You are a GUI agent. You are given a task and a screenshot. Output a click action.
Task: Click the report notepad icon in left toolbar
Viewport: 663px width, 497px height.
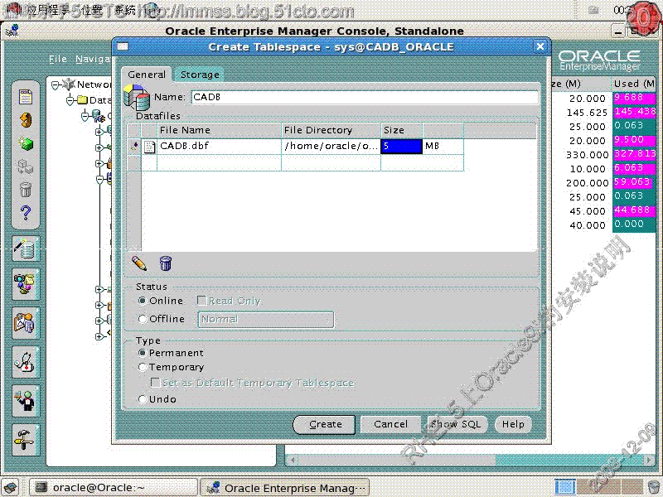26,97
